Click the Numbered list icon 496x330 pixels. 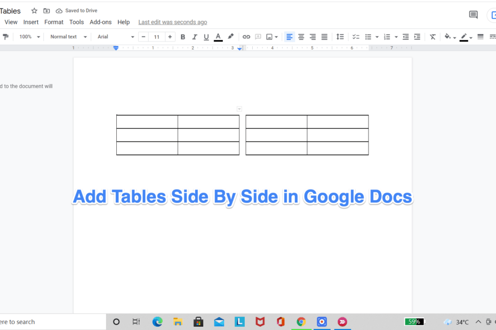387,37
